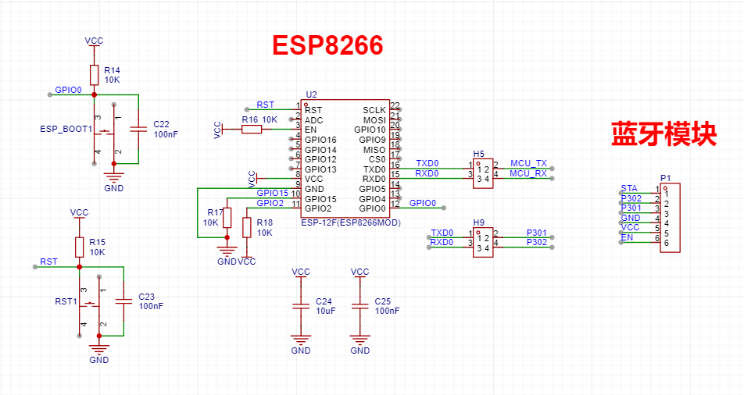Click the R16 10K resistor on EN
This screenshot has height=395, width=744.
tap(251, 130)
